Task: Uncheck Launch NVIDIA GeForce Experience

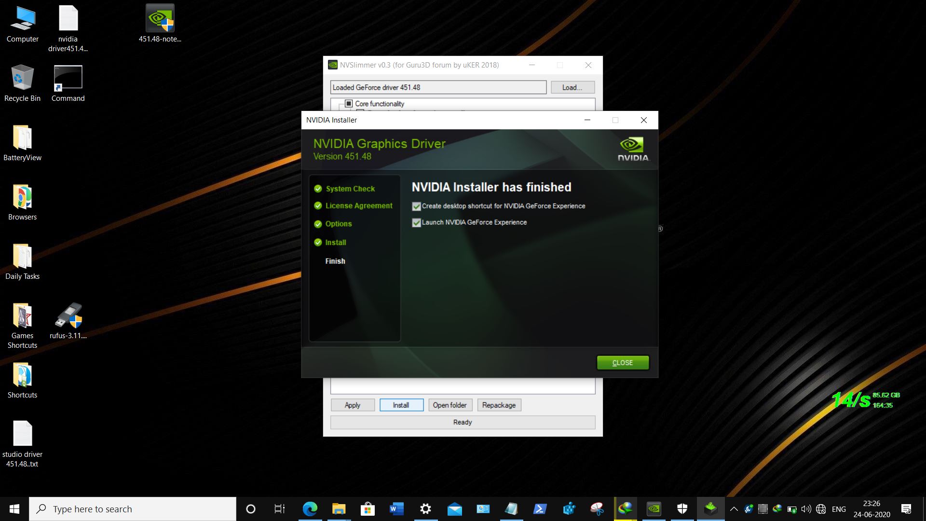Action: [417, 223]
